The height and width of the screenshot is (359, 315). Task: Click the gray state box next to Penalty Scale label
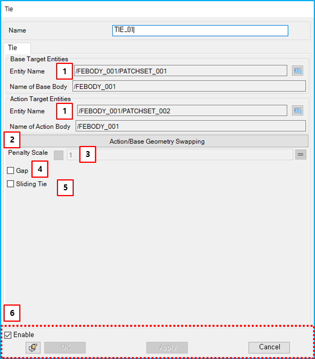pos(58,155)
